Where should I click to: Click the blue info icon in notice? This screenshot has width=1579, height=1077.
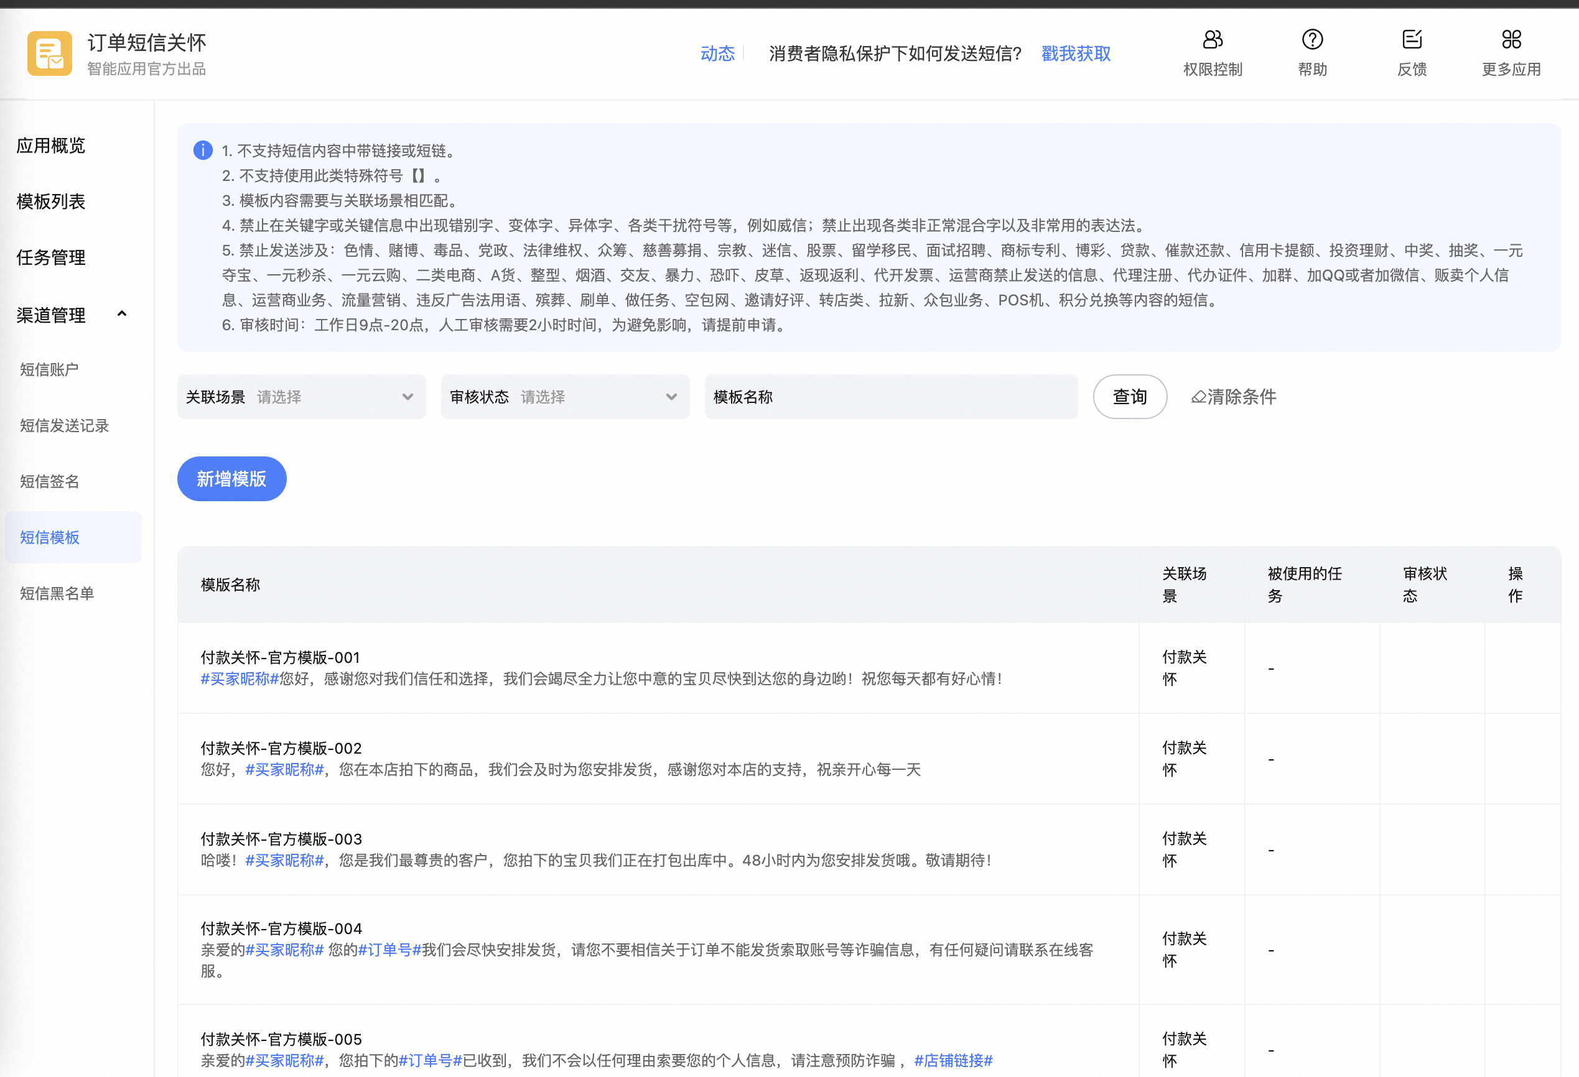click(202, 150)
